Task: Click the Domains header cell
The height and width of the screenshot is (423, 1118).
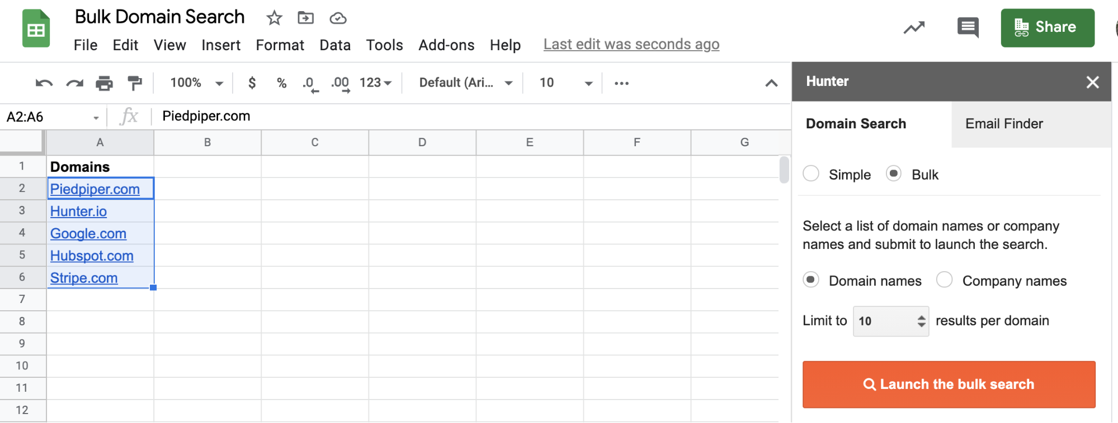Action: coord(100,166)
